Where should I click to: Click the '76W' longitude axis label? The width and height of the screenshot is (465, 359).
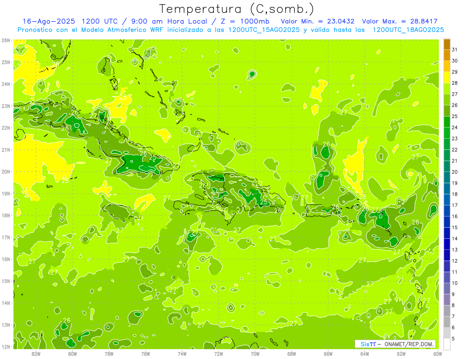145,353
